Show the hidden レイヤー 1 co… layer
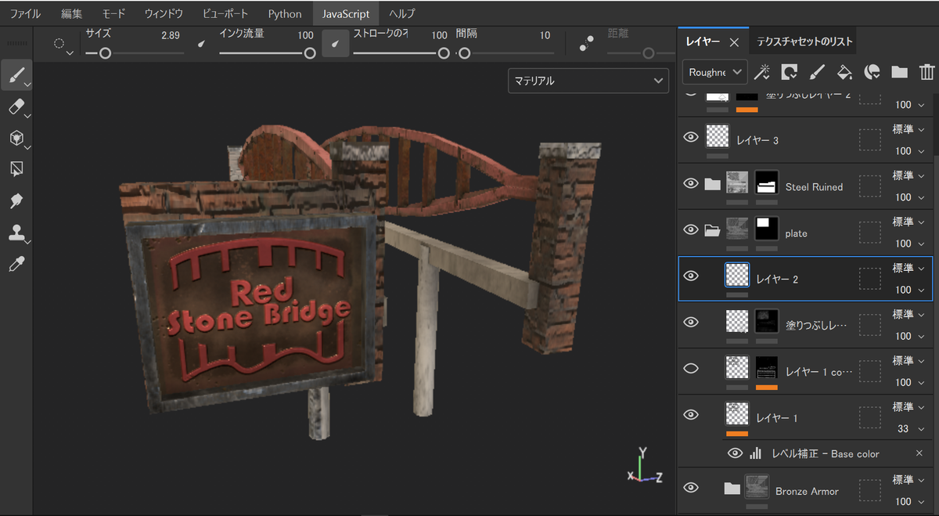This screenshot has width=939, height=516. pyautogui.click(x=690, y=368)
